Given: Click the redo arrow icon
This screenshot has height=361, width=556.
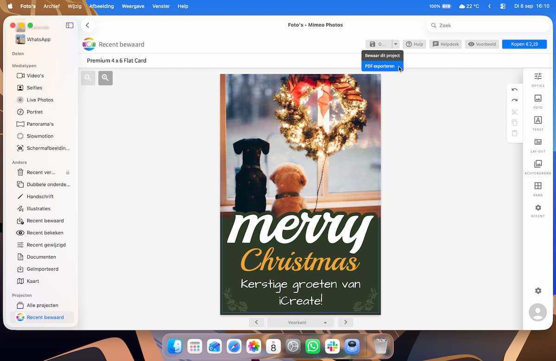Looking at the screenshot, I should tap(514, 100).
